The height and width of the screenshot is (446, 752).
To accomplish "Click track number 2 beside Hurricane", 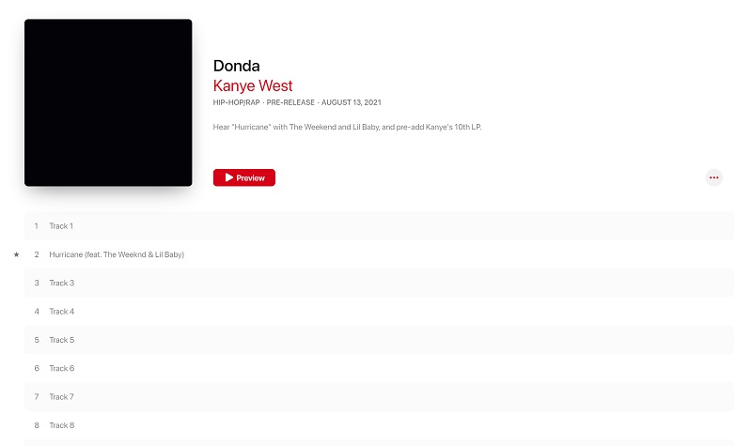I will 37,254.
